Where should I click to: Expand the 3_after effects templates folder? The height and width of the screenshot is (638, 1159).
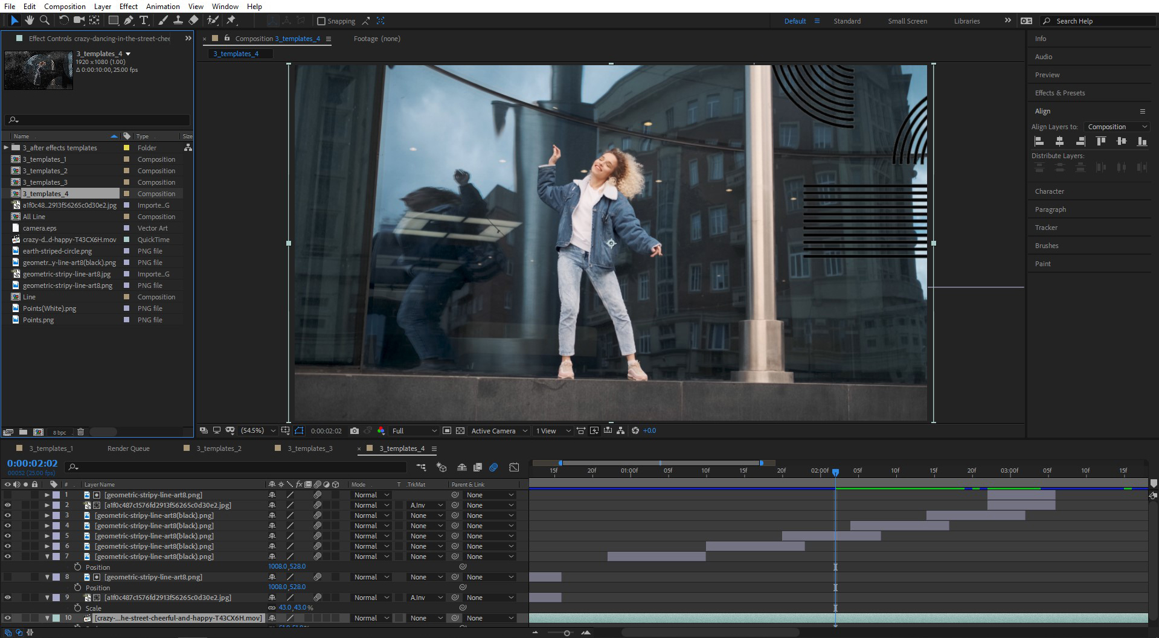(x=5, y=147)
